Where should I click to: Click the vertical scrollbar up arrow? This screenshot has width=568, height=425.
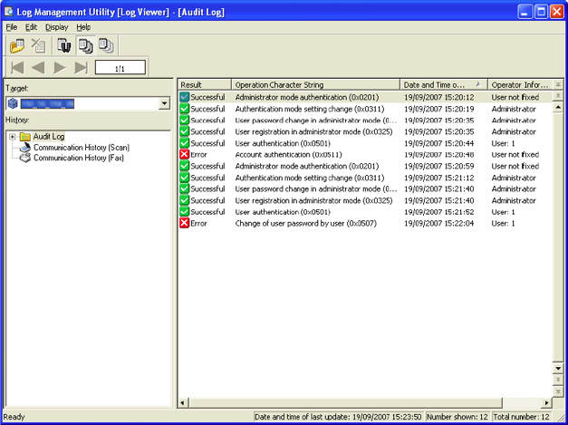pos(558,107)
